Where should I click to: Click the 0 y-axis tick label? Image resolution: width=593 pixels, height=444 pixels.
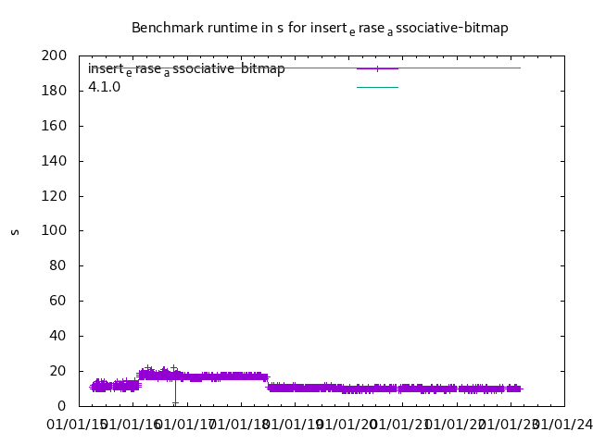(x=61, y=405)
